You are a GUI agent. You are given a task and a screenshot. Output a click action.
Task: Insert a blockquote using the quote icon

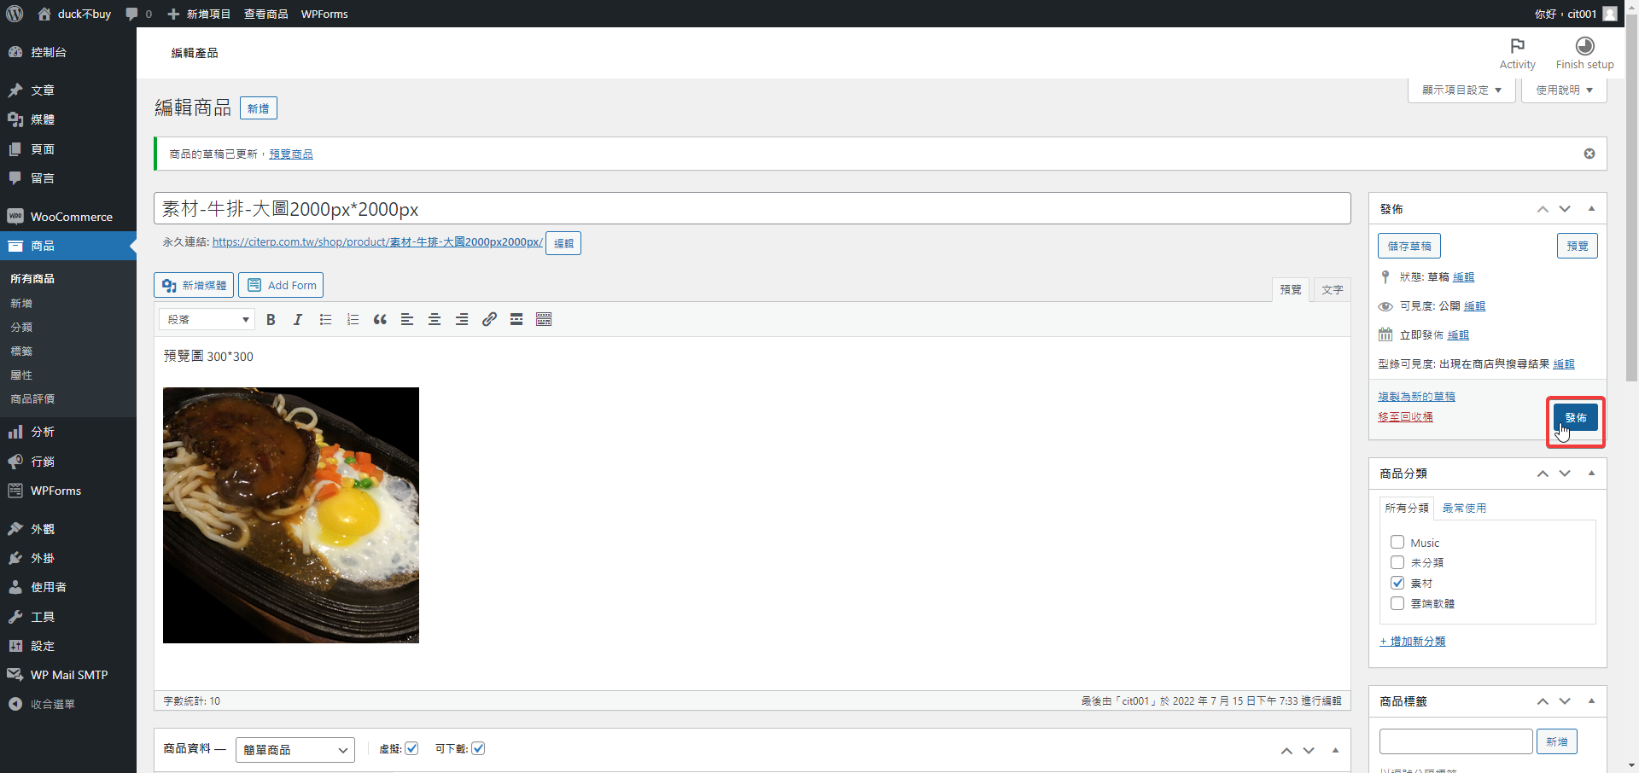[x=380, y=319]
